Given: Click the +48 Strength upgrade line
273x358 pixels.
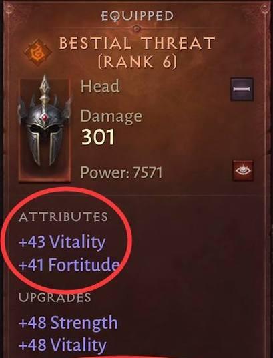Looking at the screenshot, I should coord(68,323).
